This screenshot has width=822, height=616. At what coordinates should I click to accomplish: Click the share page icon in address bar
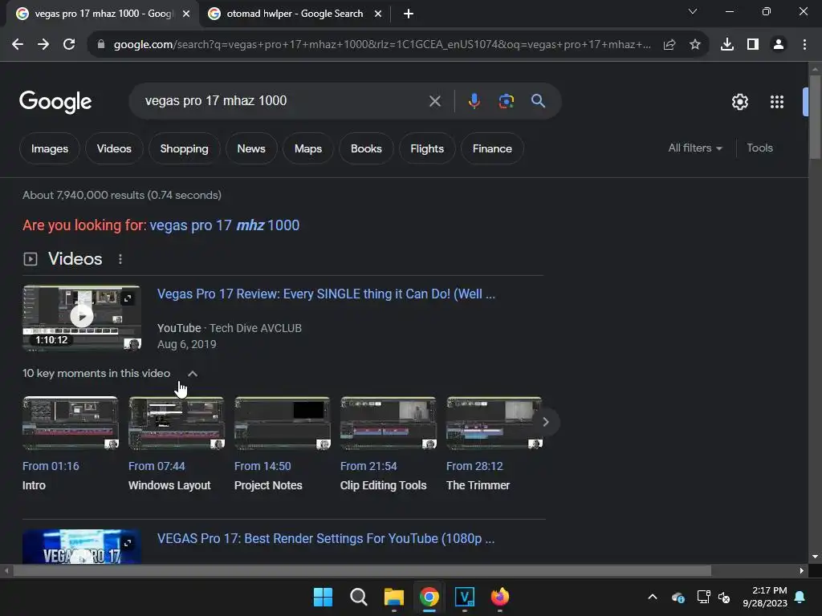tap(669, 45)
